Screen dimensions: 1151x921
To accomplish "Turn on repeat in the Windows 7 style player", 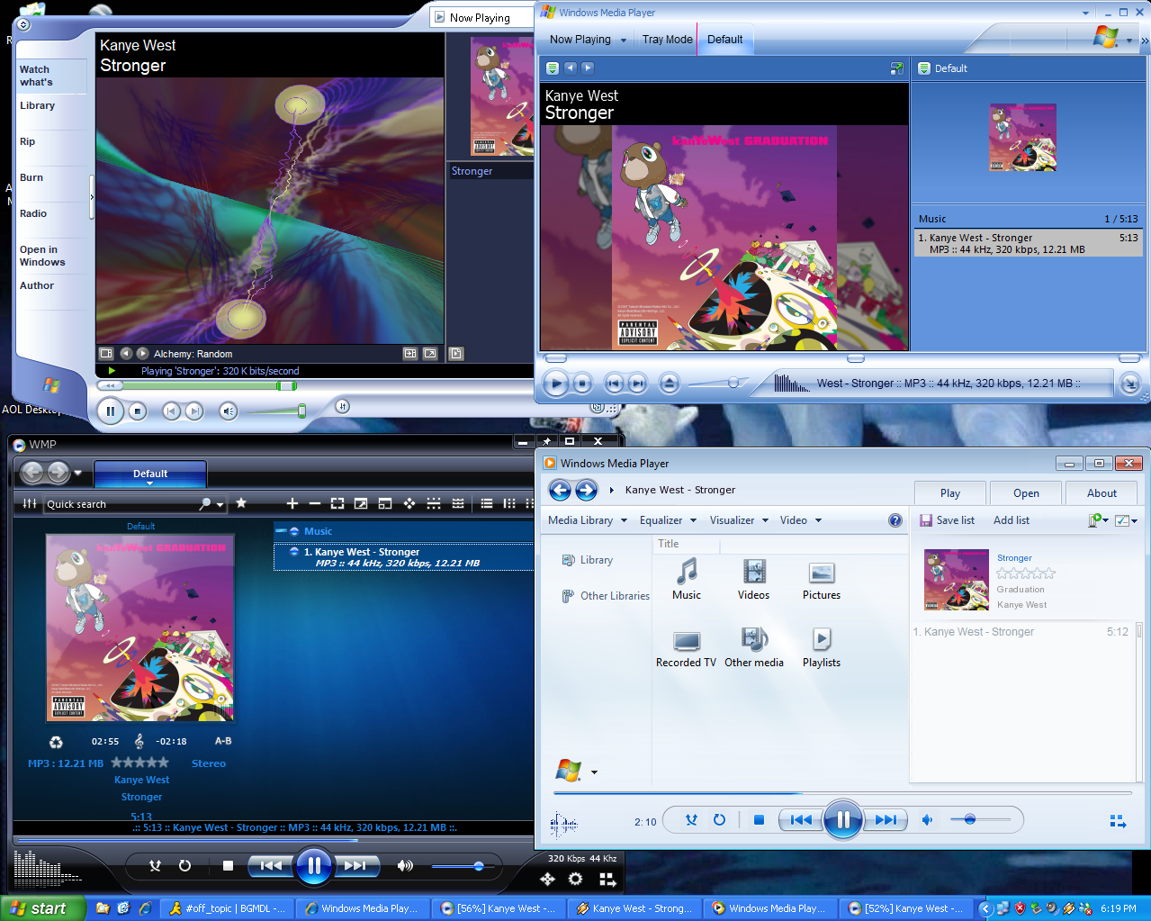I will tap(719, 819).
